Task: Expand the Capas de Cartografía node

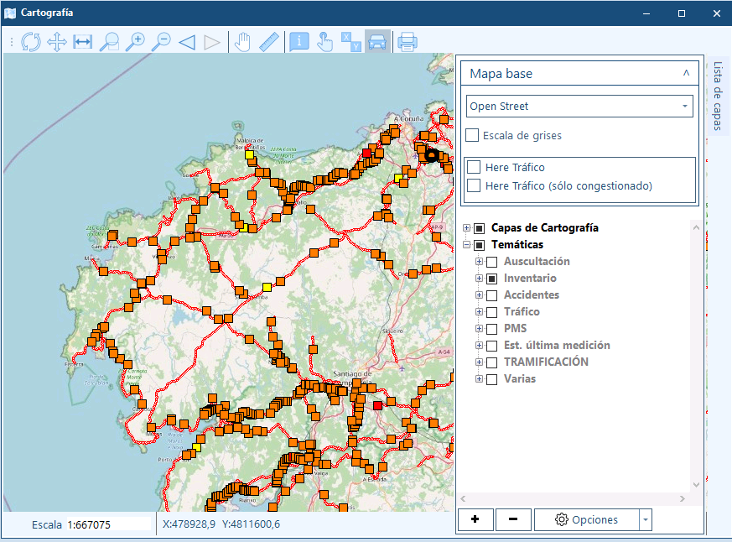Action: 467,228
